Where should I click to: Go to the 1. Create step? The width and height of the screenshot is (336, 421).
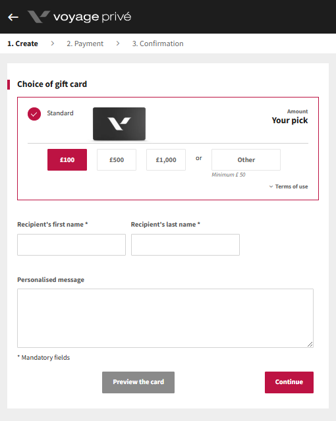point(22,43)
